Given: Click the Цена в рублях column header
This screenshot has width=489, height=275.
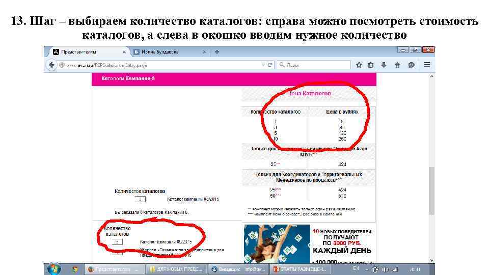Looking at the screenshot, I should point(342,112).
